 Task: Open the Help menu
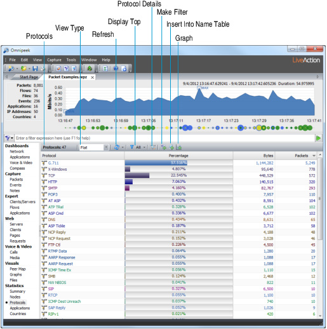(x=106, y=60)
